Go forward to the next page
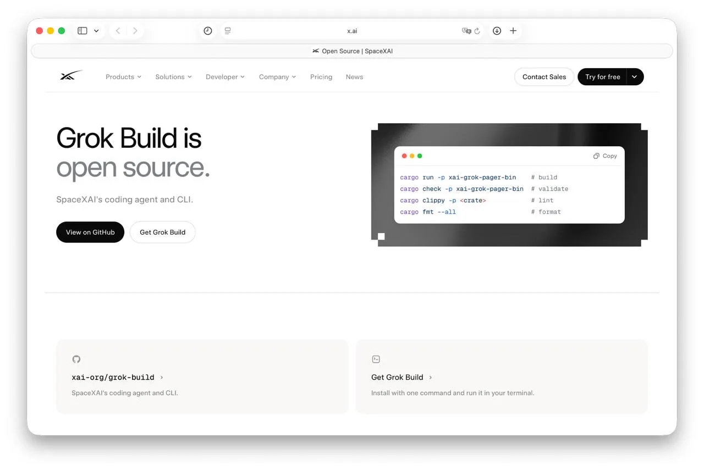The image size is (704, 471). [135, 31]
